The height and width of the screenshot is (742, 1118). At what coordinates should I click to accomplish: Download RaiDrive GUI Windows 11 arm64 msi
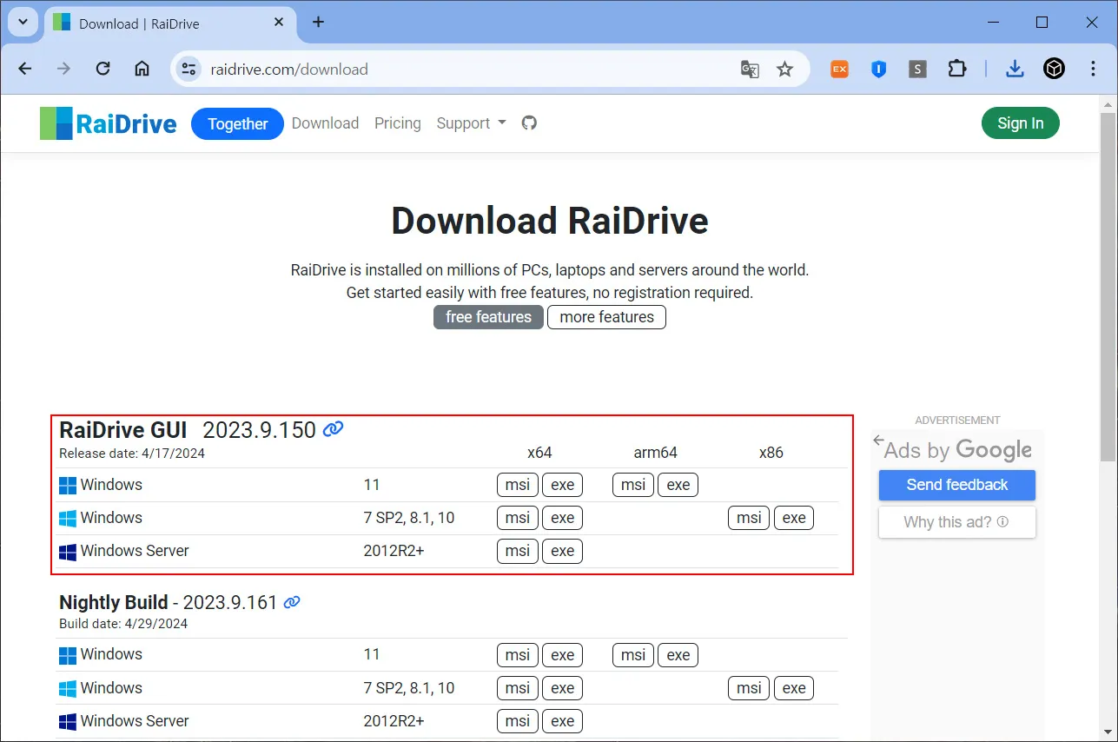633,485
